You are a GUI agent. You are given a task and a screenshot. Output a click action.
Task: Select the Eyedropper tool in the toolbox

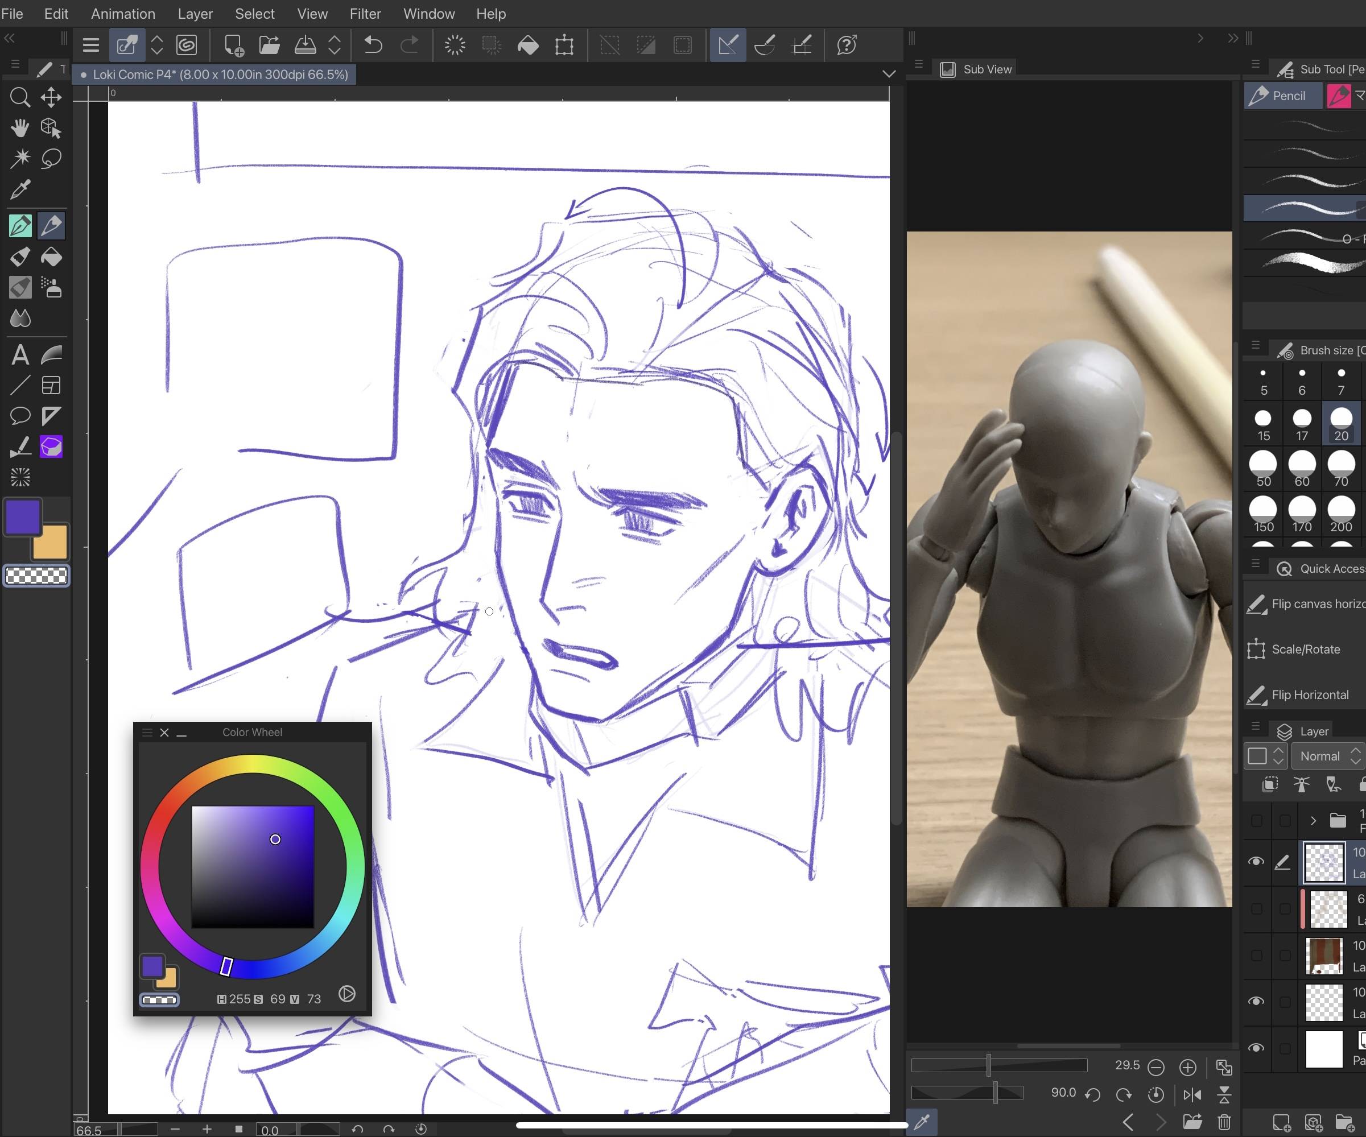pyautogui.click(x=20, y=189)
